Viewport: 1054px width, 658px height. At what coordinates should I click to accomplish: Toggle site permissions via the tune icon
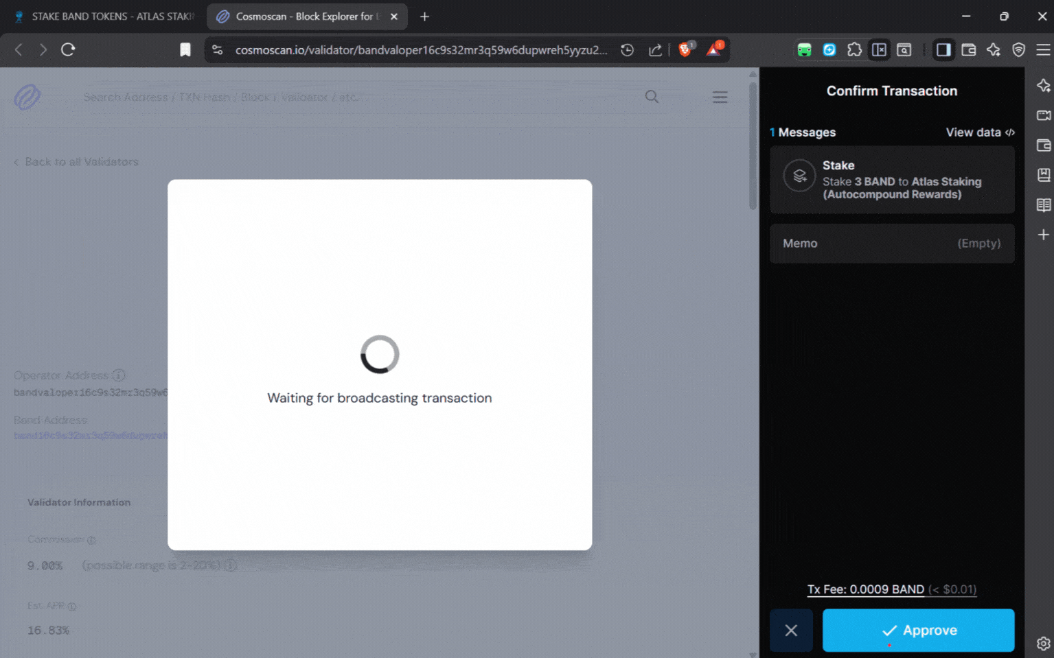click(x=217, y=49)
